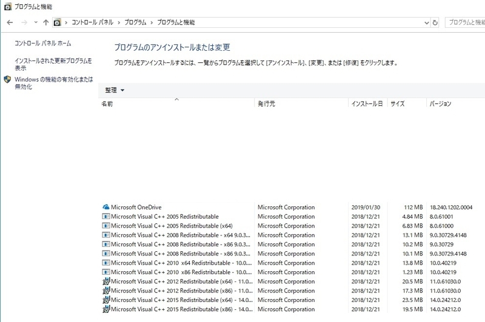Screen dimensions: 485x322
Task: Click icon of Visual C++ 2010 x64 Redistributable
Action: point(105,263)
